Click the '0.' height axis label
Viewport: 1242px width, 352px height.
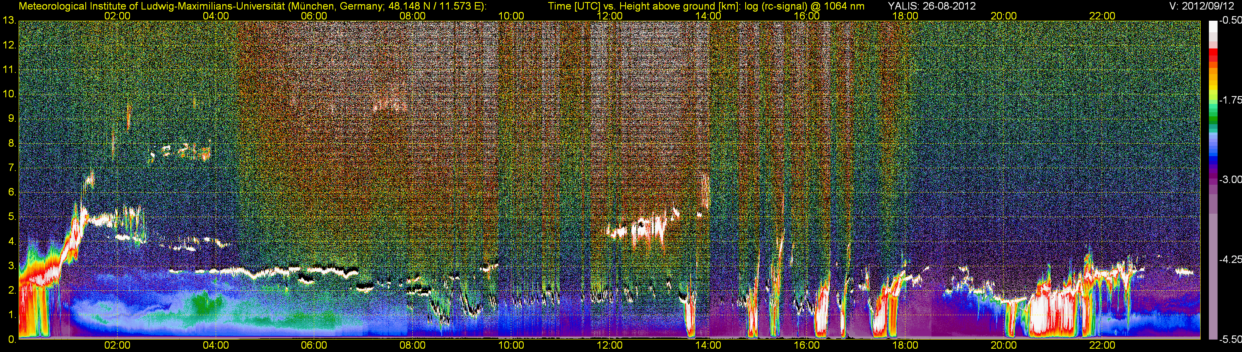pyautogui.click(x=12, y=340)
